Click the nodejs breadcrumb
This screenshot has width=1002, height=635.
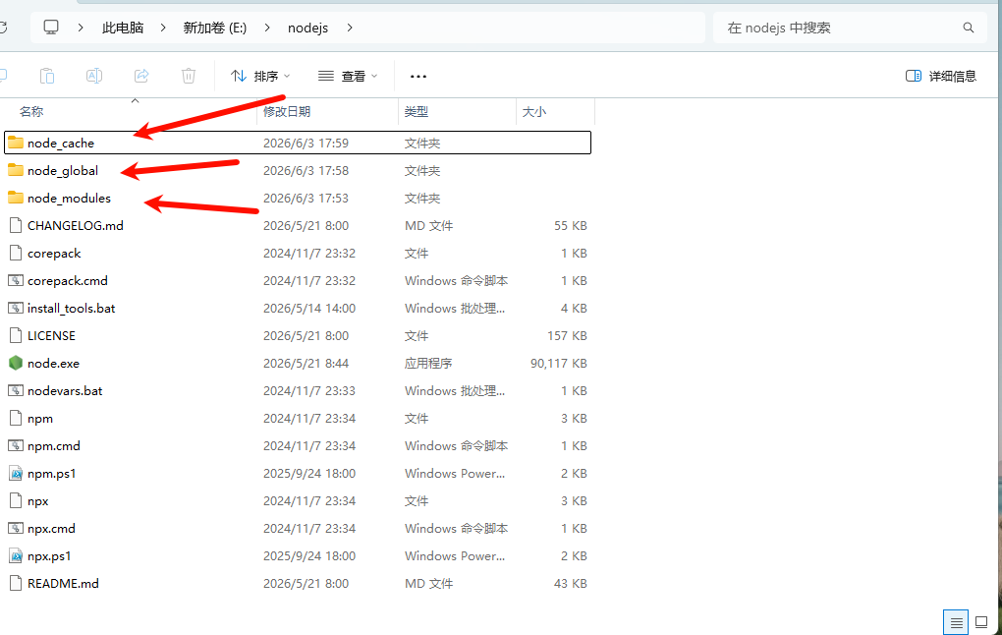click(x=308, y=28)
